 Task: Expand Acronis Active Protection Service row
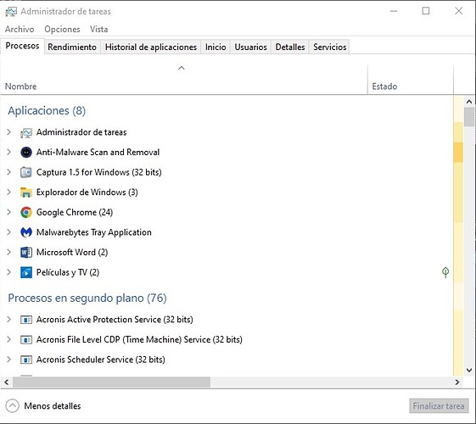click(x=9, y=320)
